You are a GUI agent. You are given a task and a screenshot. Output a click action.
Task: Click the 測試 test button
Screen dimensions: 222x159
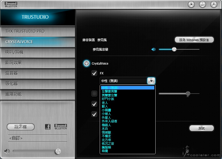(201, 128)
